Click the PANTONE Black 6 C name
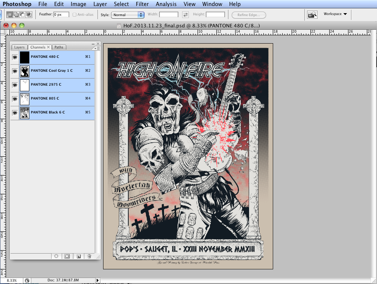Image resolution: width=377 pixels, height=284 pixels. point(48,112)
